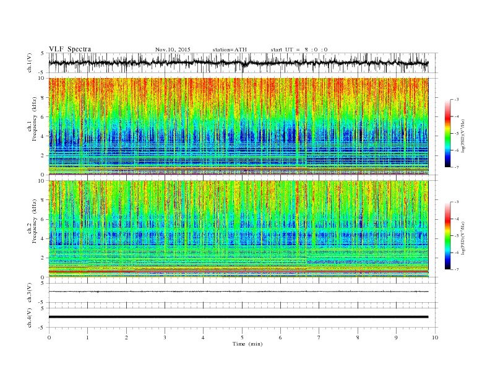This screenshot has width=490, height=379.
Task: Click the "station=ATH" header label
Action: 230,50
